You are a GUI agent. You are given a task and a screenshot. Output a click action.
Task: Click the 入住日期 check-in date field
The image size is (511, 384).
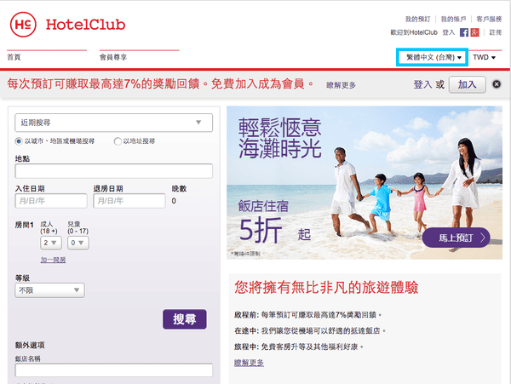coord(51,201)
